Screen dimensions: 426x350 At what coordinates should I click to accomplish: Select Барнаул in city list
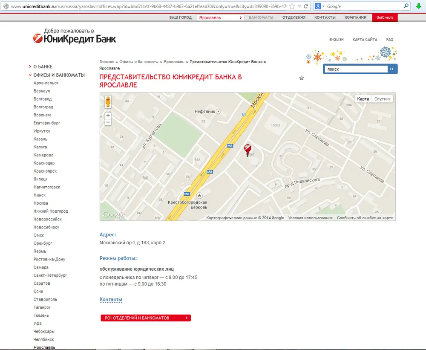click(x=42, y=91)
